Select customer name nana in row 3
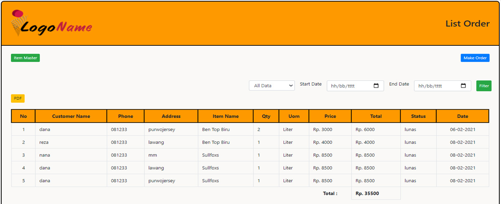Image resolution: width=501 pixels, height=204 pixels. click(x=45, y=155)
